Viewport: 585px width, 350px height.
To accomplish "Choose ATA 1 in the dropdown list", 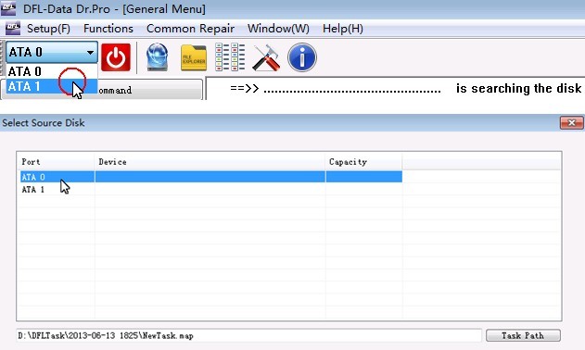I will (52, 86).
